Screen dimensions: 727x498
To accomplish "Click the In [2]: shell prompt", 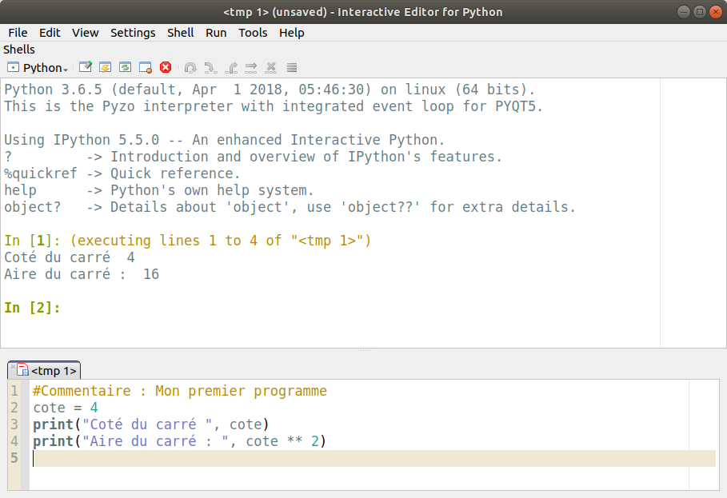I will click(32, 308).
